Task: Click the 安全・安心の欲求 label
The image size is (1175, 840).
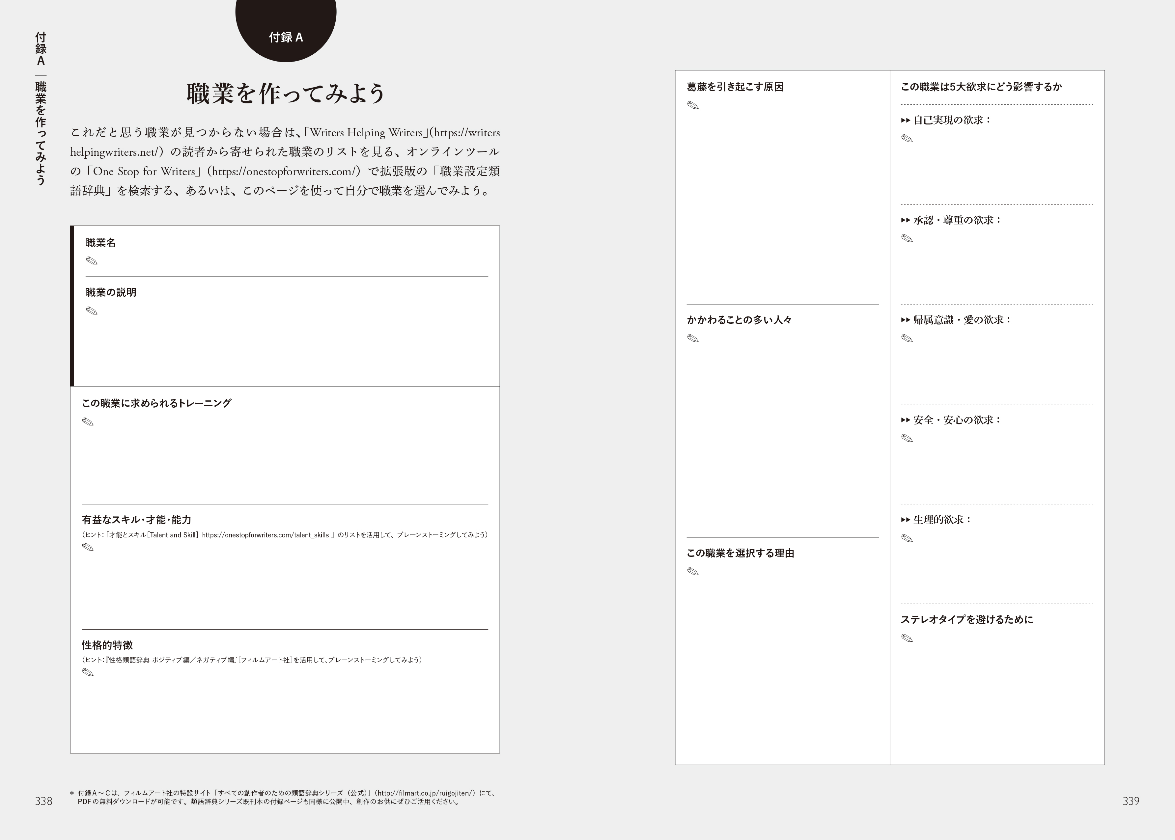Action: coord(957,420)
